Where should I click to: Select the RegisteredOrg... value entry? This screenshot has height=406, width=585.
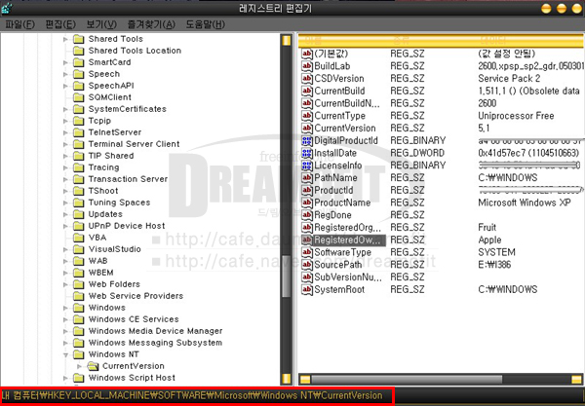[348, 228]
